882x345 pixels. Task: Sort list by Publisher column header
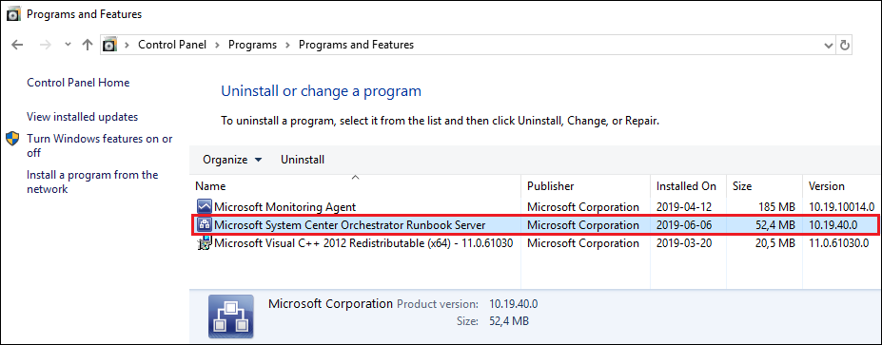(x=551, y=186)
